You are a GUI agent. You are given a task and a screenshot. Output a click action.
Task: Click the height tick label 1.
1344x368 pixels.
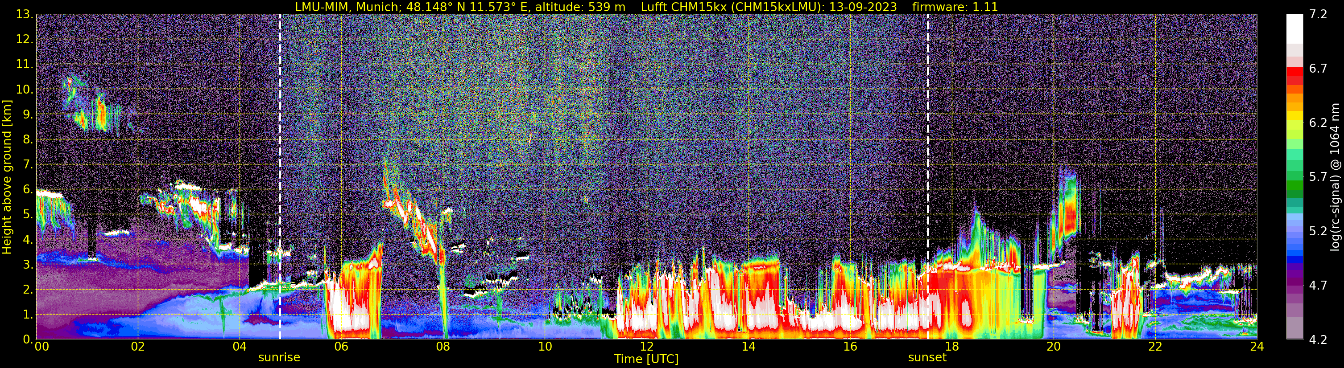(x=27, y=314)
